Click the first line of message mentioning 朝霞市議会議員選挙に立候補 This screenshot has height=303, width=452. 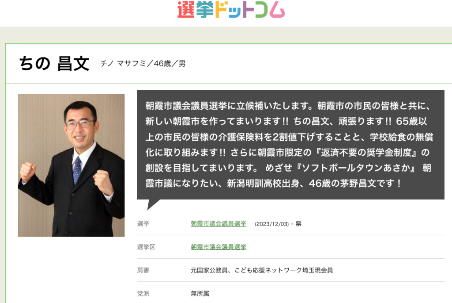(x=288, y=106)
